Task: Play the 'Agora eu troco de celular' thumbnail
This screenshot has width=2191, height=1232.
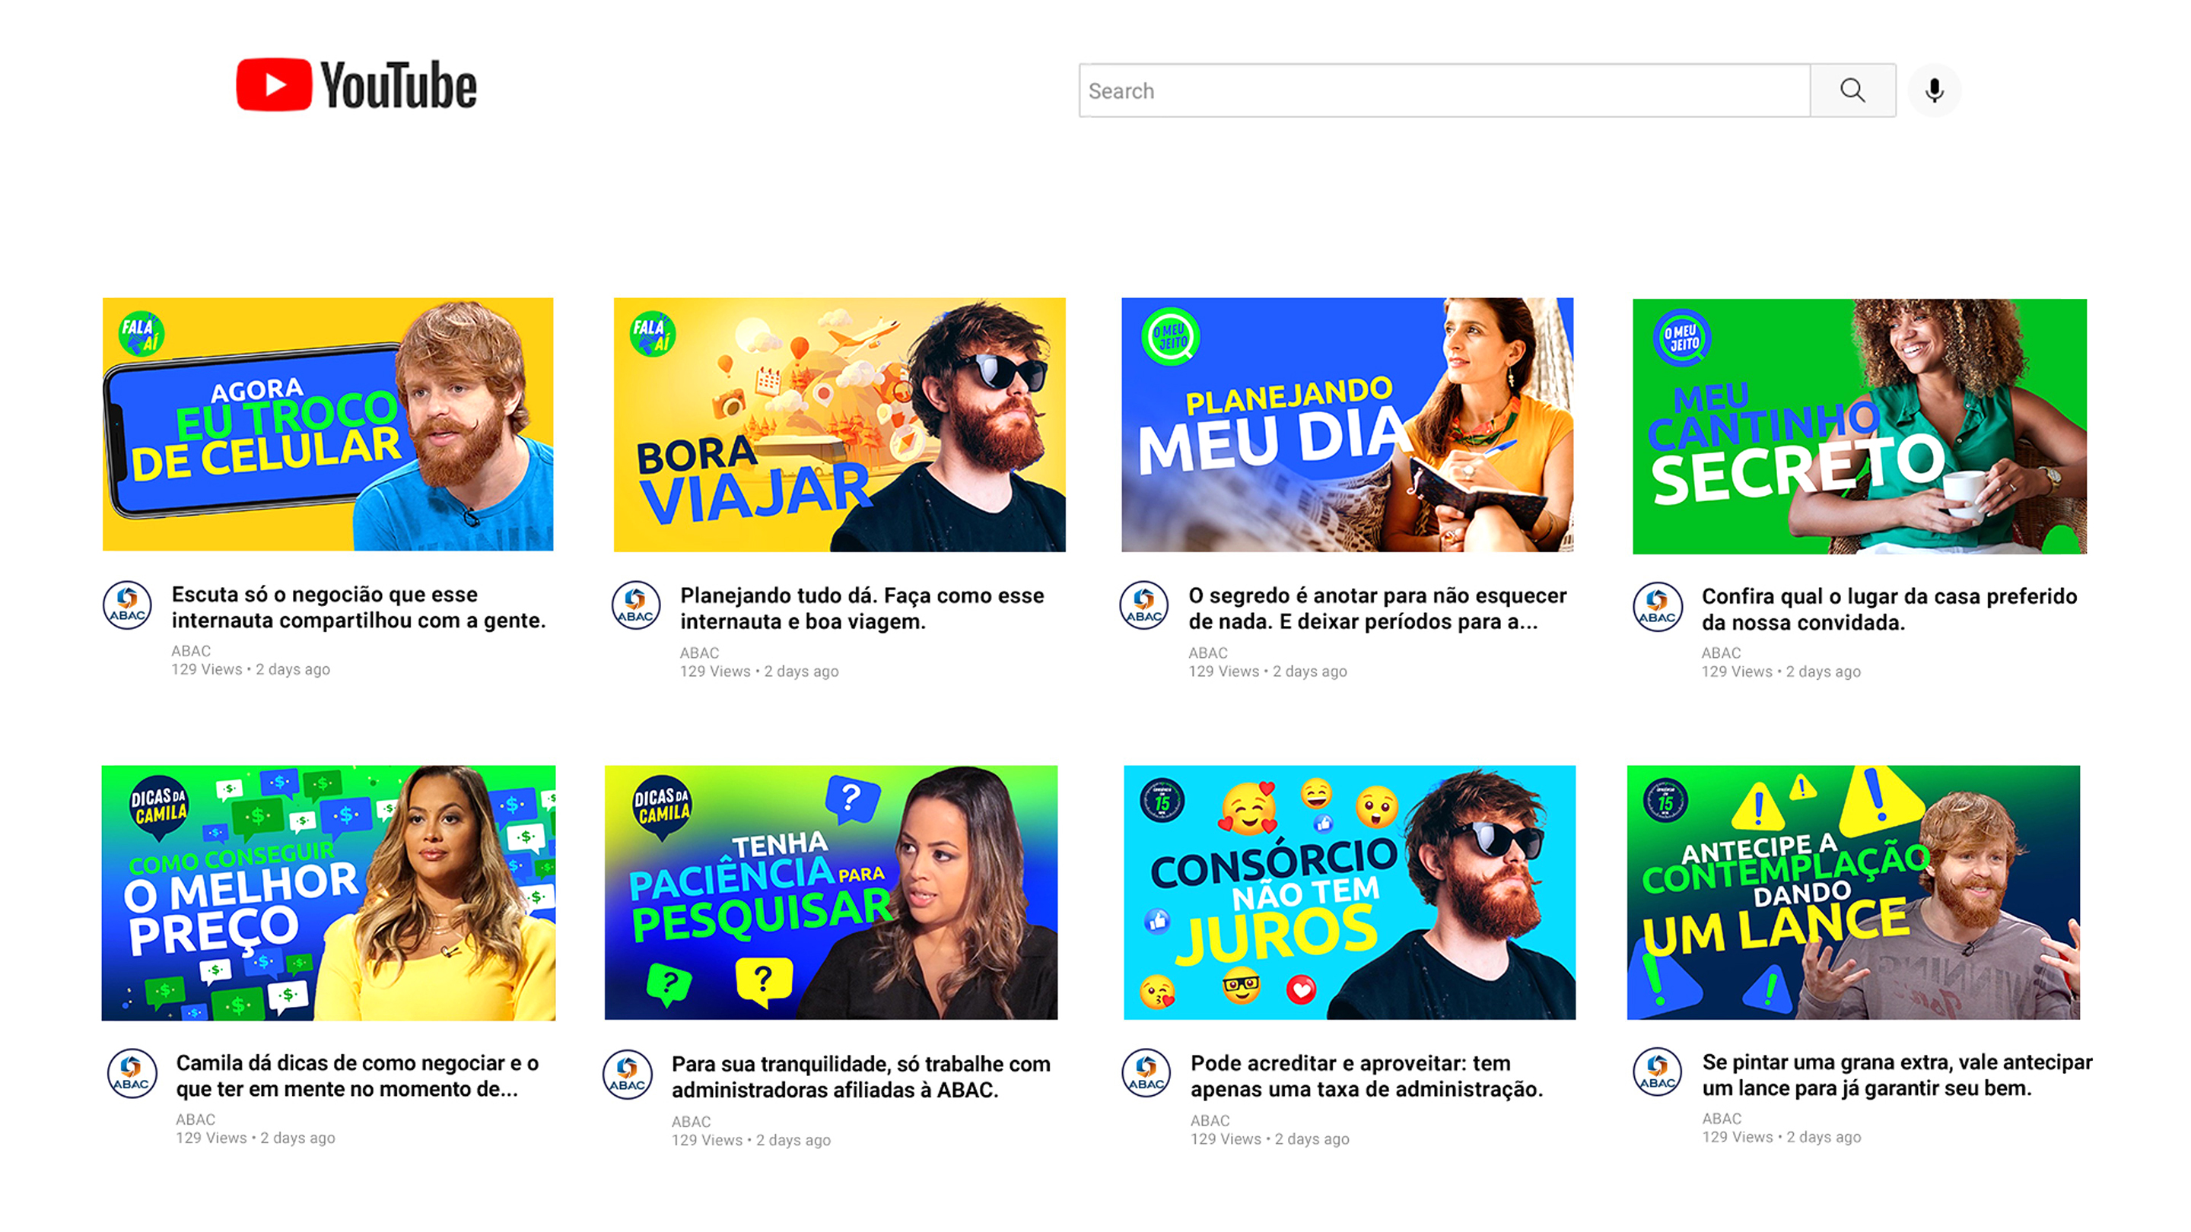Action: pyautogui.click(x=327, y=424)
